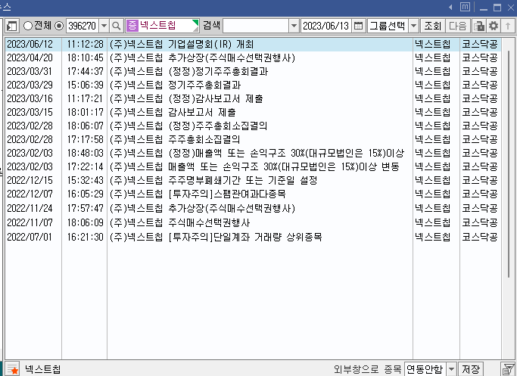Image resolution: width=517 pixels, height=376 pixels.
Task: Open the 그룹선택 dropdown arrow
Action: coord(414,26)
